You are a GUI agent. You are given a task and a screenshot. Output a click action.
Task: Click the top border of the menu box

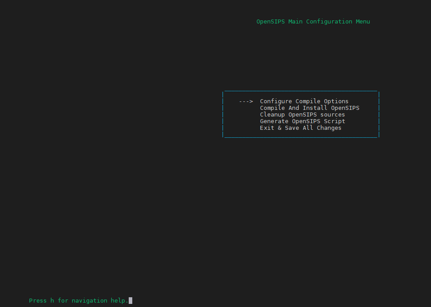pyautogui.click(x=301, y=91)
